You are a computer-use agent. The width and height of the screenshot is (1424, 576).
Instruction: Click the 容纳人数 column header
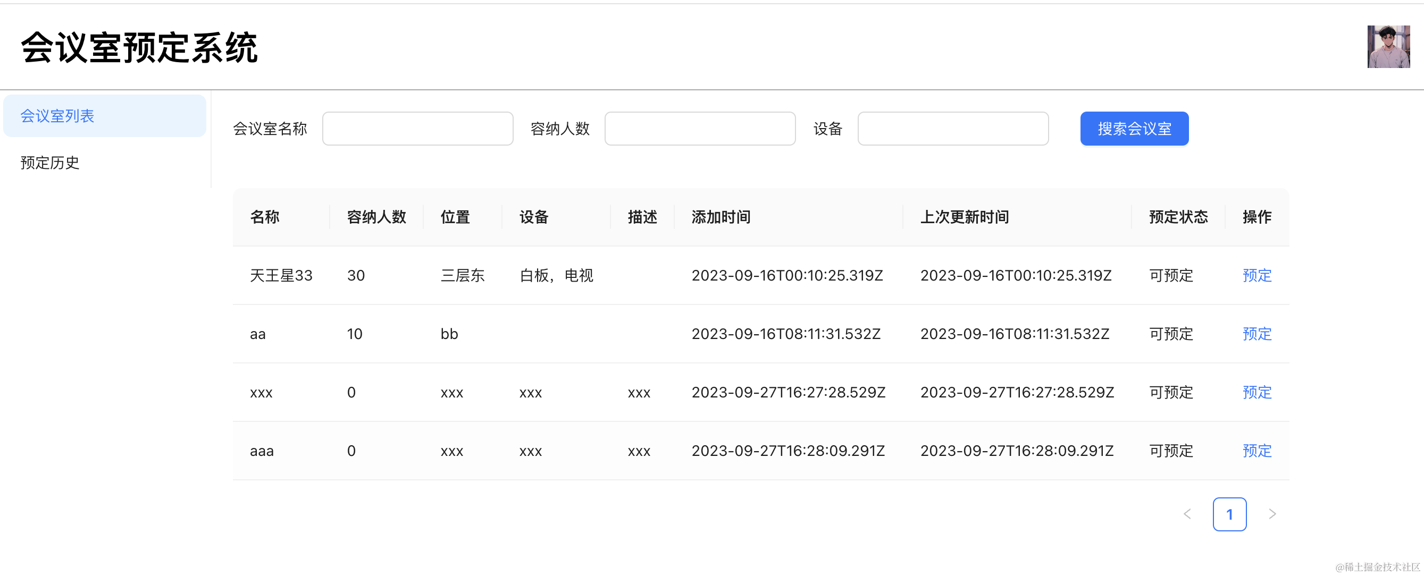pos(376,217)
